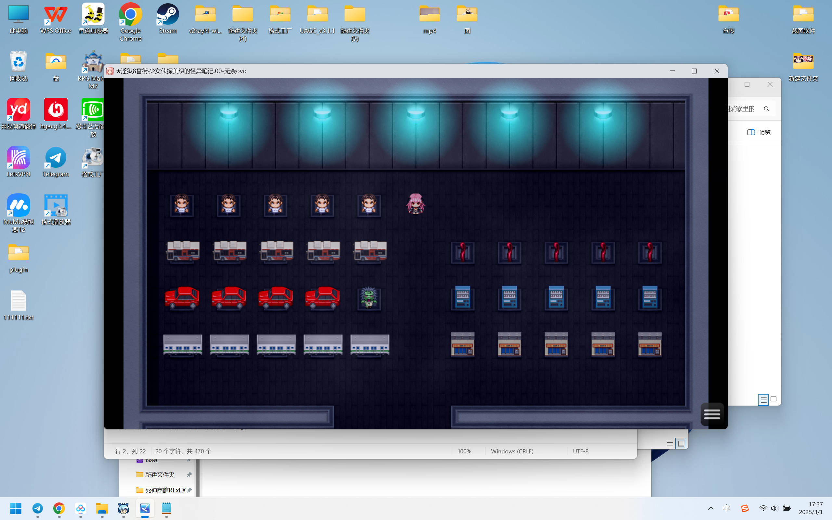This screenshot has height=520, width=832.
Task: Click the UTF-8 encoding indicator
Action: [580, 451]
